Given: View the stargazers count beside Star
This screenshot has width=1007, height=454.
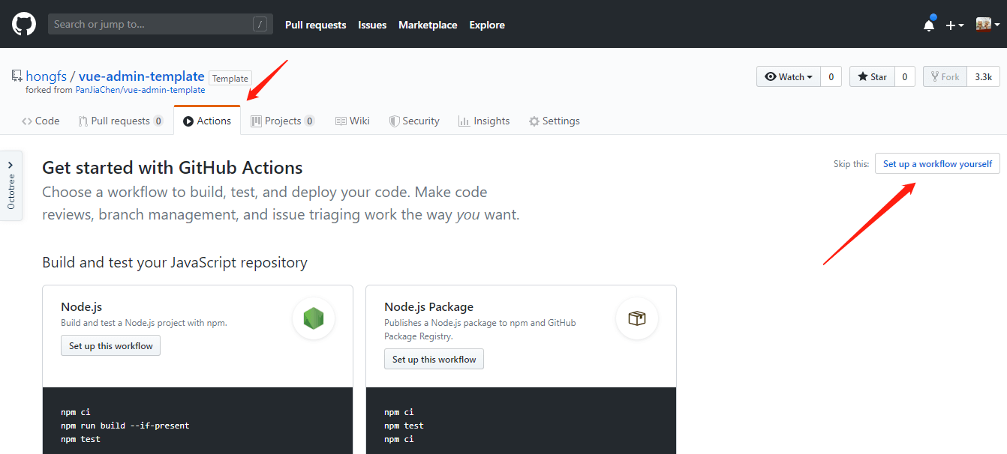Looking at the screenshot, I should 905,76.
